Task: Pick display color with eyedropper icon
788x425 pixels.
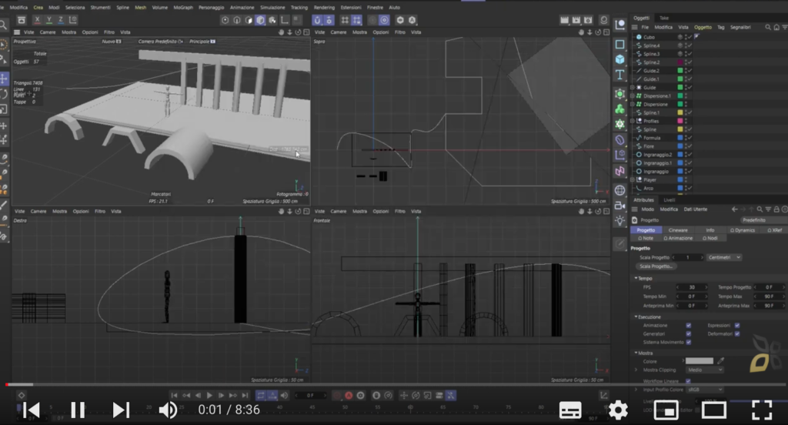Action: pos(720,360)
